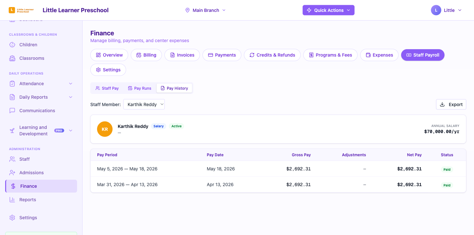The image size is (474, 235).
Task: Open the Invoices tab
Action: pos(182,55)
